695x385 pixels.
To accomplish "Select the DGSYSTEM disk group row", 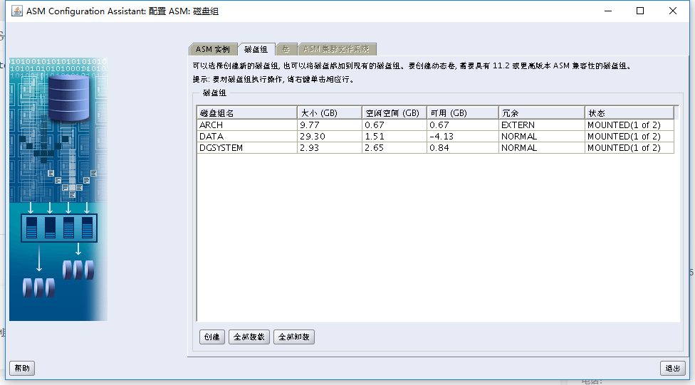I will [x=435, y=148].
